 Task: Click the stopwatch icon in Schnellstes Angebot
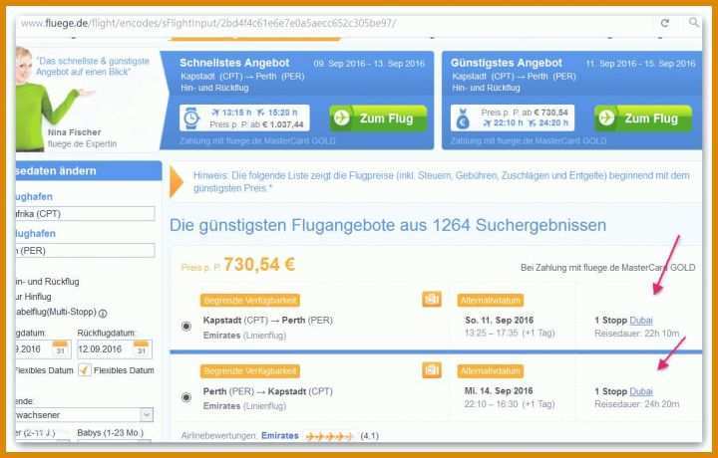191,117
